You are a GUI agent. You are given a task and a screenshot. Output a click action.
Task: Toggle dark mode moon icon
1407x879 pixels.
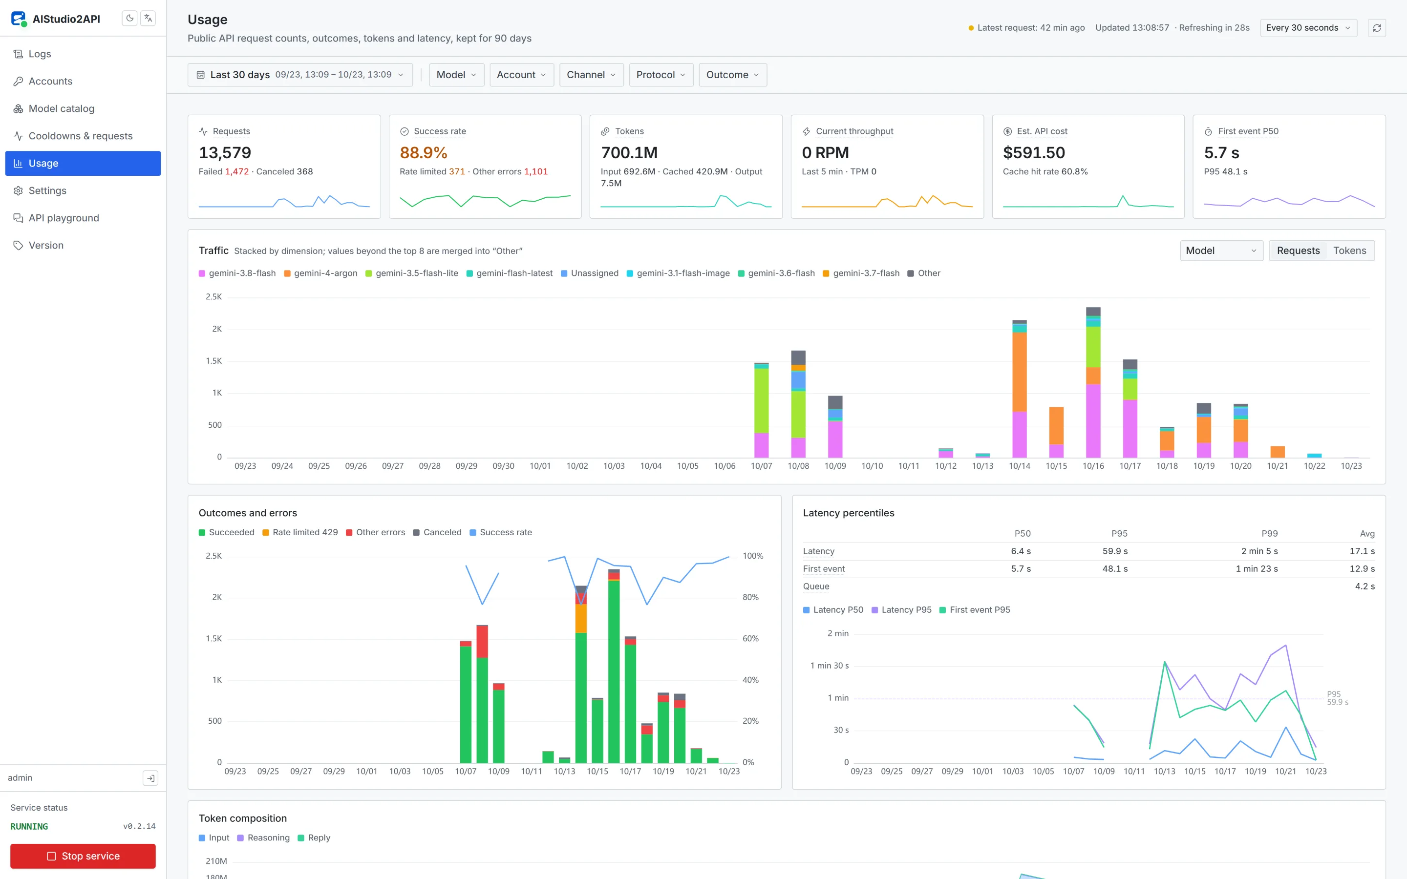(129, 19)
